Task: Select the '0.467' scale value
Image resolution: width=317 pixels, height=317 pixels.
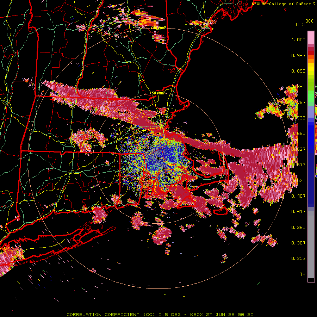Action: coord(298,196)
